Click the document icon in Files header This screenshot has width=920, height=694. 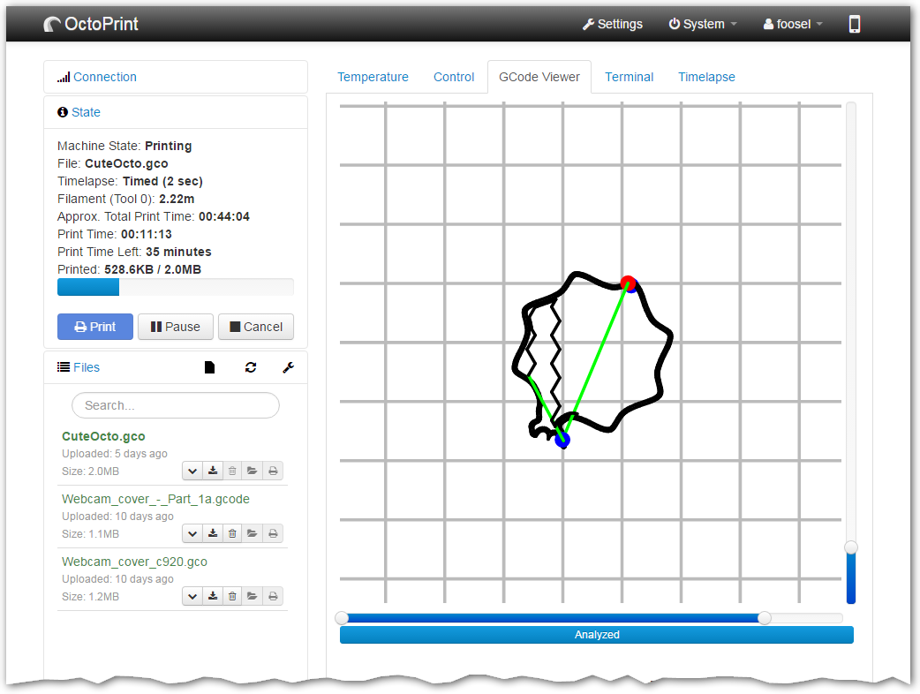pos(209,366)
